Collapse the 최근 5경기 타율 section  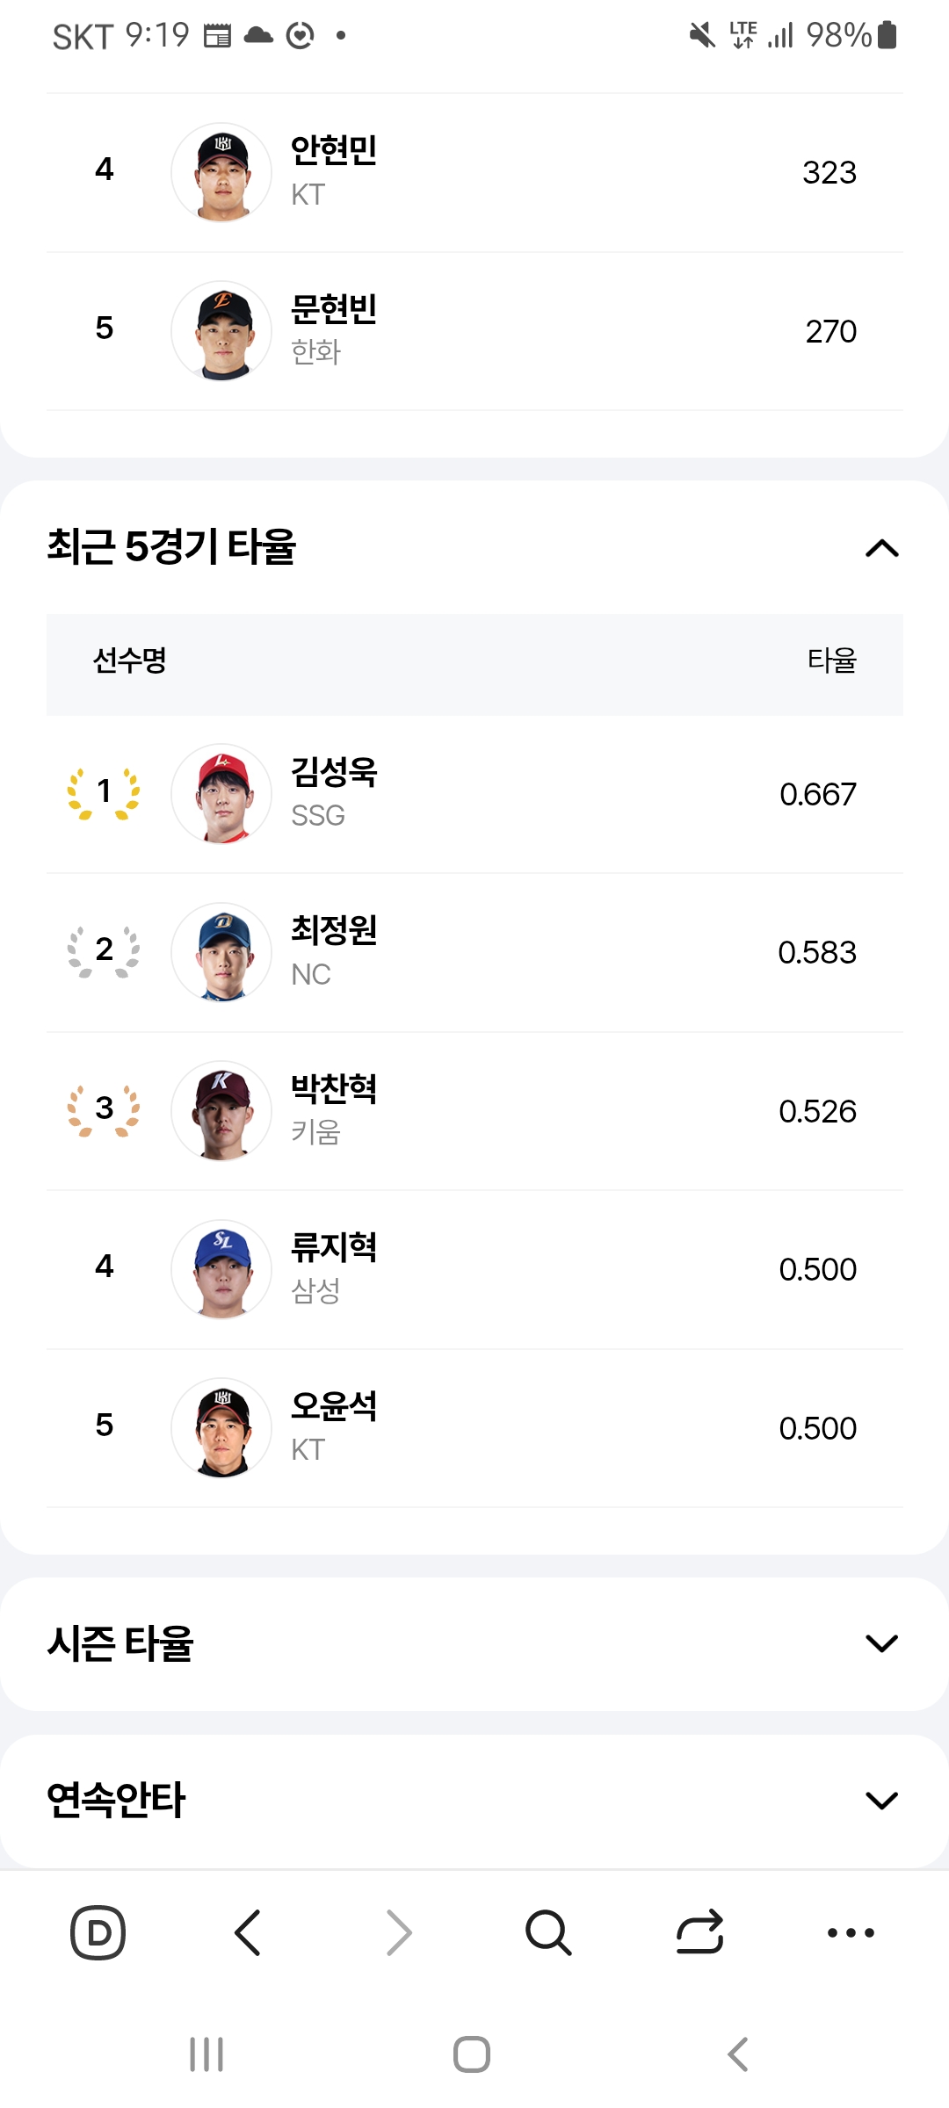[x=881, y=549]
